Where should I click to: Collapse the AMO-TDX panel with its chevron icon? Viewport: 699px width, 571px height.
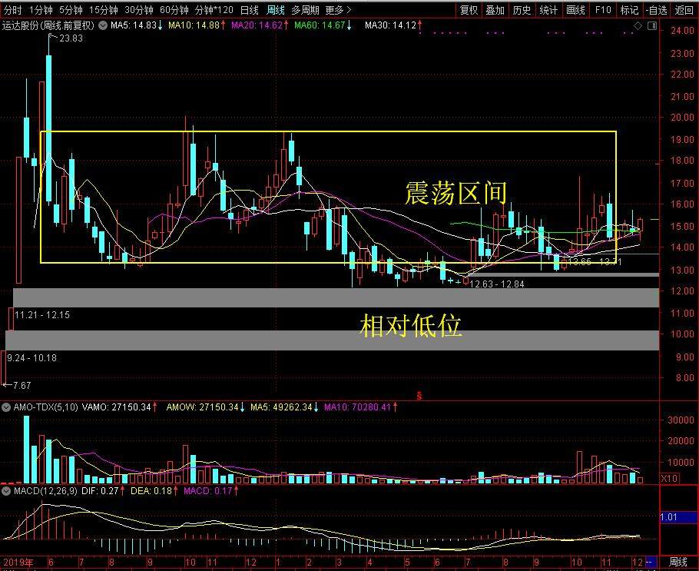click(x=5, y=407)
